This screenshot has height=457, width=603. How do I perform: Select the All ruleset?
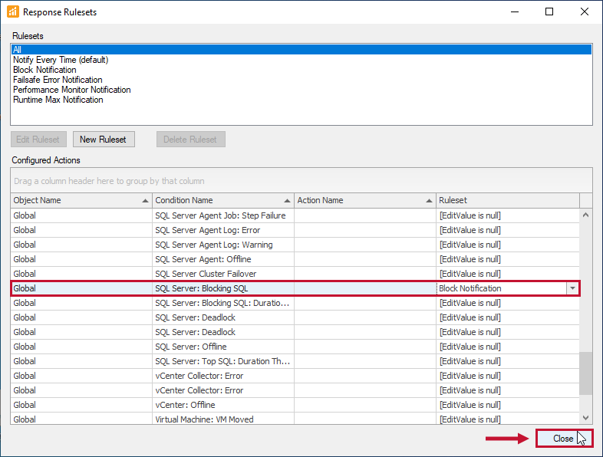301,49
